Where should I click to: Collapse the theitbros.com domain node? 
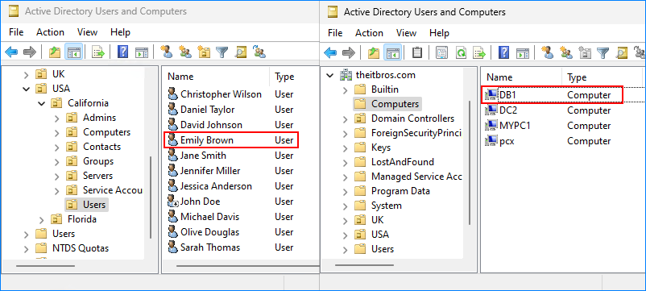click(x=329, y=75)
